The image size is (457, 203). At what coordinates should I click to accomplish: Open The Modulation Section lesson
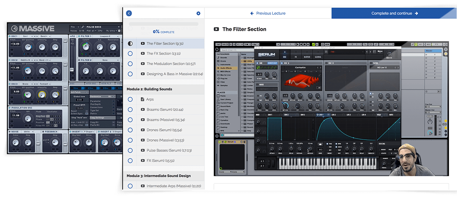(x=171, y=64)
